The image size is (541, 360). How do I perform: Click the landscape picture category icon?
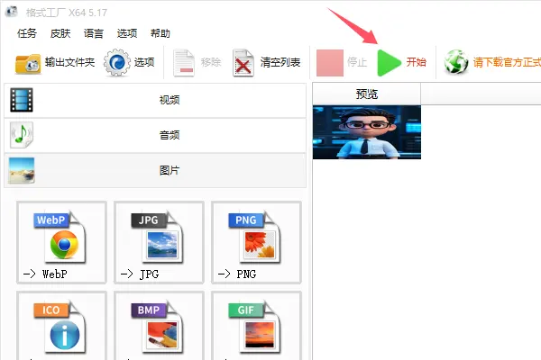click(22, 170)
